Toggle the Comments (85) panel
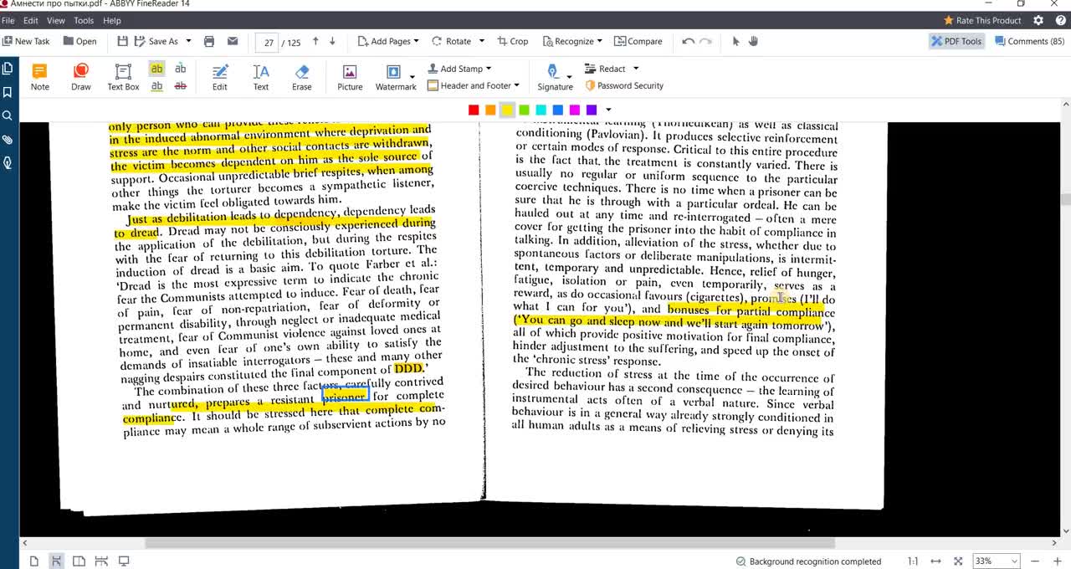The image size is (1071, 569). [1029, 41]
